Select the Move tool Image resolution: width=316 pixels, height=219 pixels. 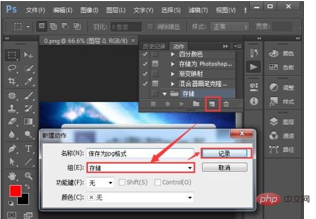[29, 55]
